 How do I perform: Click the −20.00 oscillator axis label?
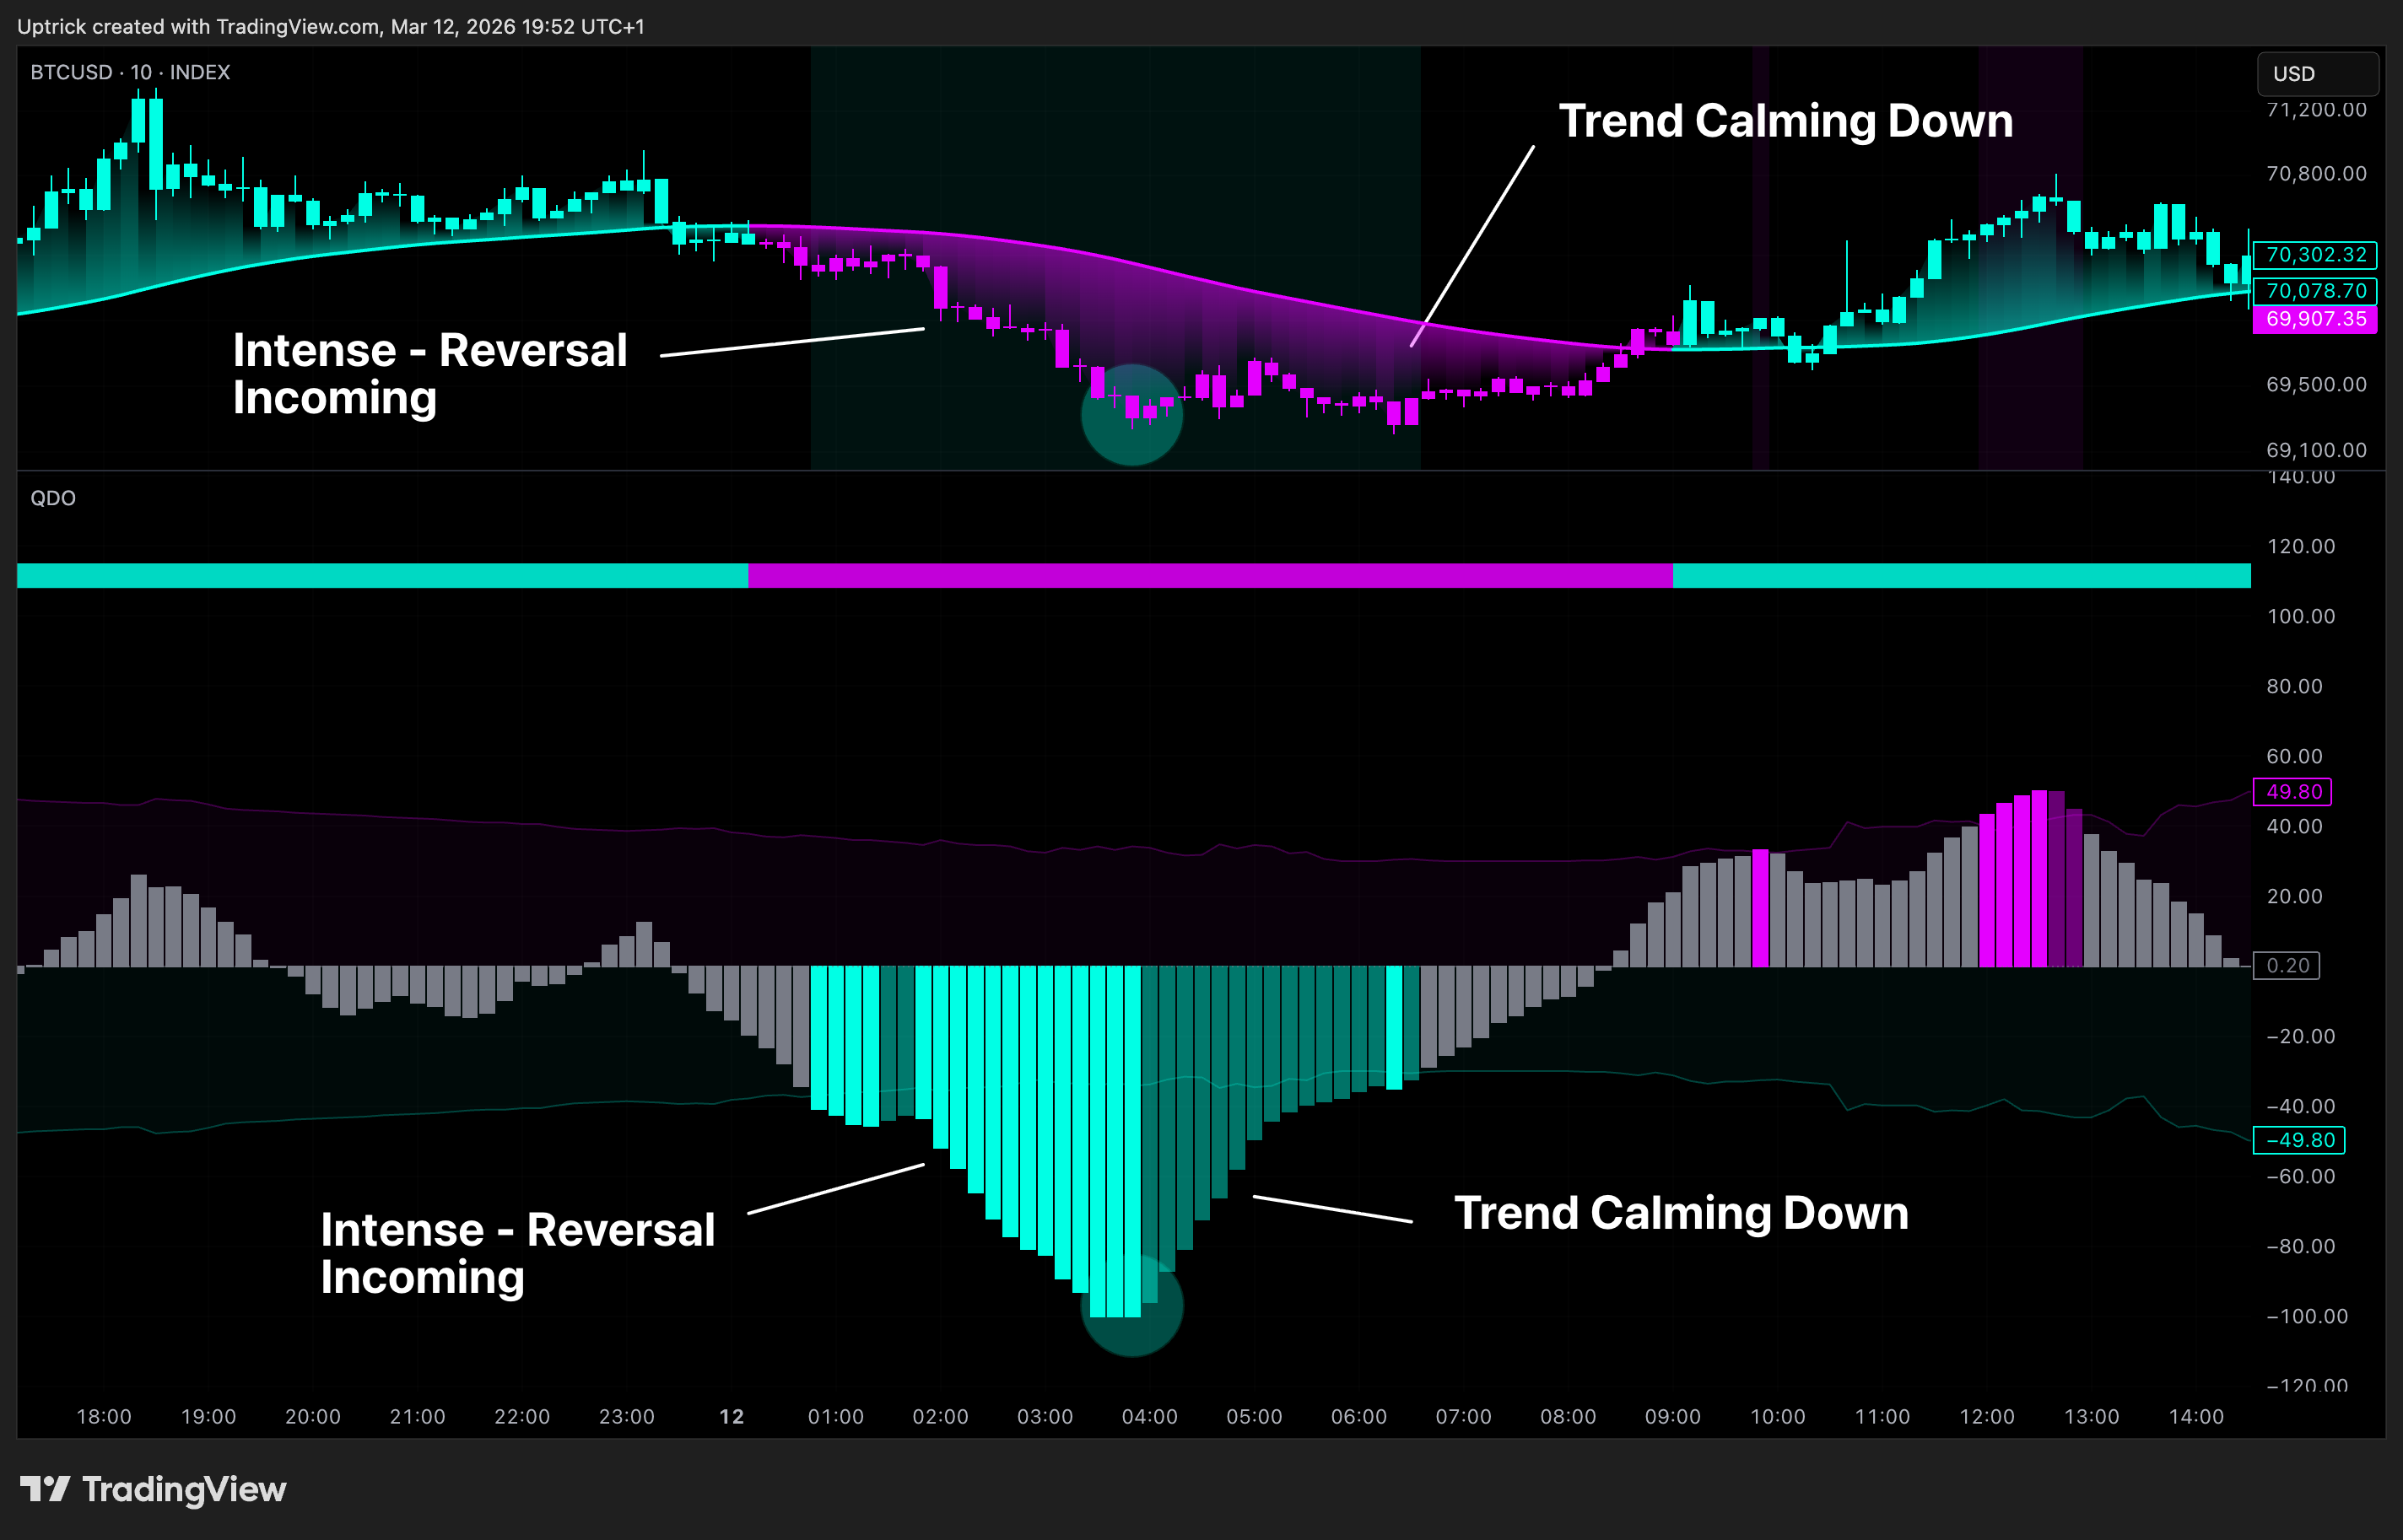click(x=2300, y=1036)
